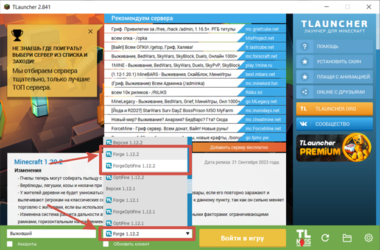Click TL icon next to Версия 1.12.2 entry
Image resolution: width=380 pixels, height=250 pixels.
pos(109,143)
